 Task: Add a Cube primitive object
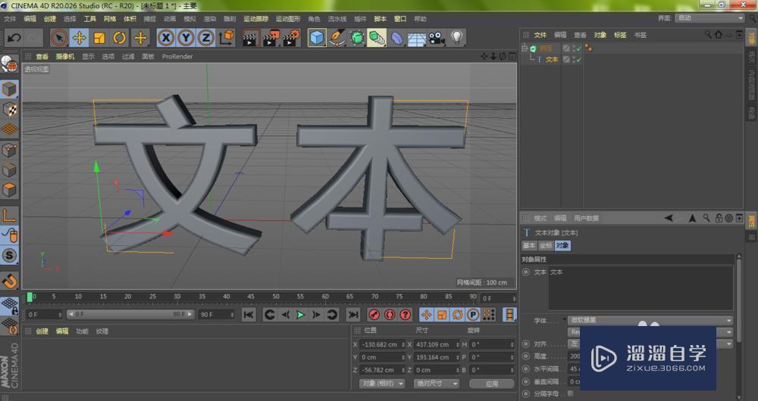[317, 38]
